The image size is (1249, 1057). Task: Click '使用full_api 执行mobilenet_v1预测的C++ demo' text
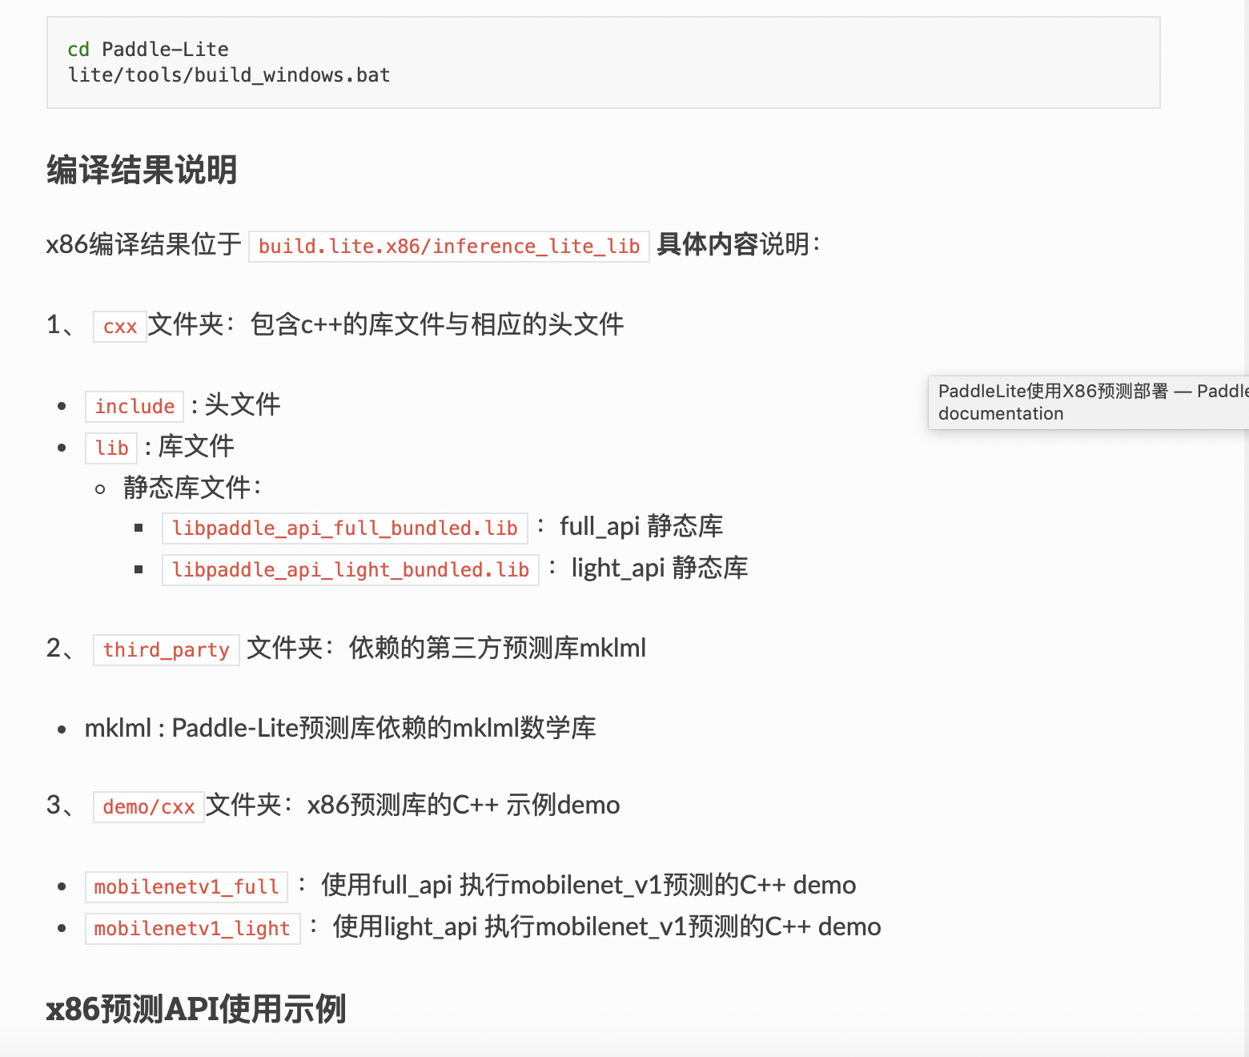coord(588,885)
